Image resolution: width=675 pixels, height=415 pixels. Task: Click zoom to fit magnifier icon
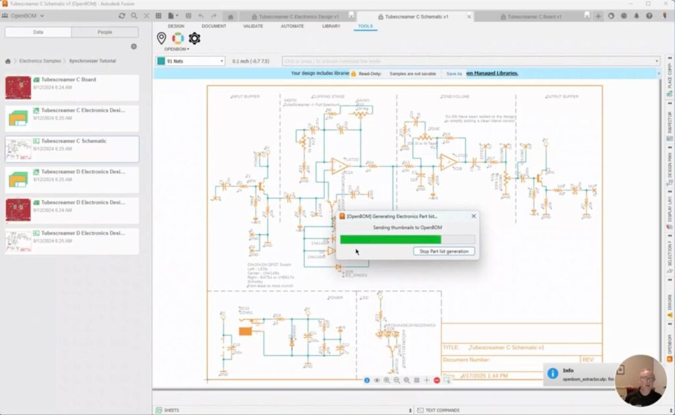click(x=406, y=380)
